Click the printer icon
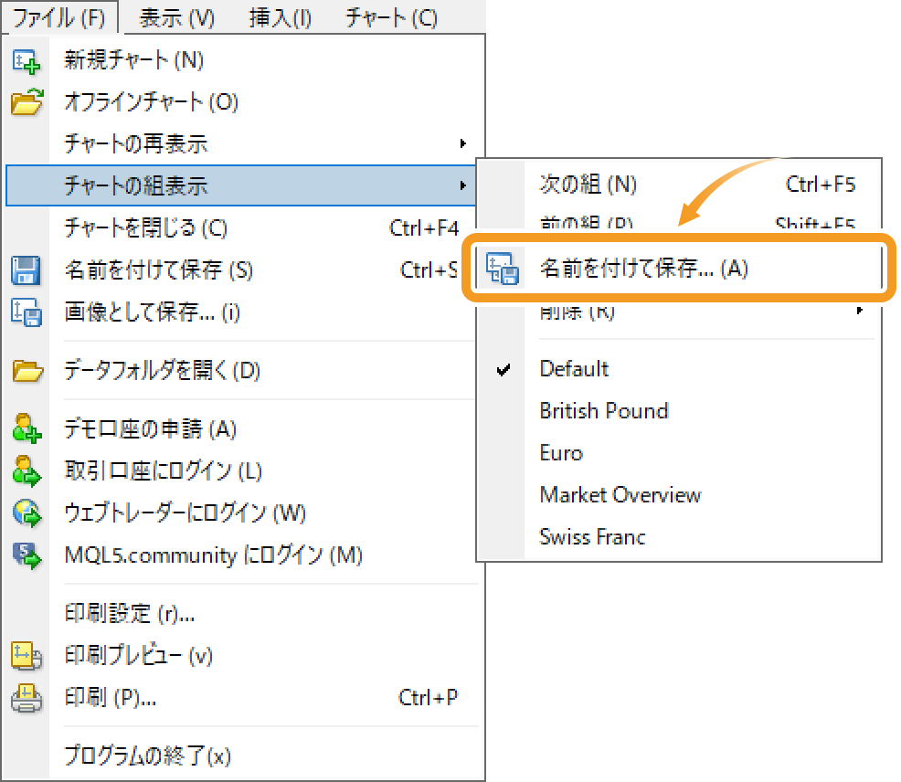This screenshot has width=901, height=782. point(26,698)
